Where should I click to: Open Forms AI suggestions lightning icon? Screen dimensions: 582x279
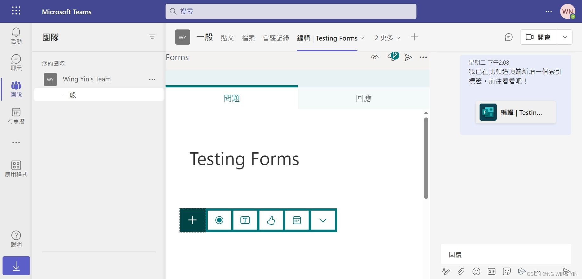pos(393,56)
